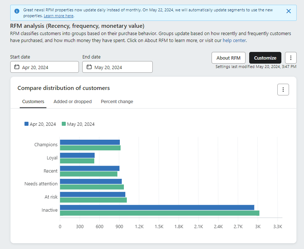Click the info icon in the banner
Viewport: 304px width, 249px height.
pyautogui.click(x=17, y=11)
